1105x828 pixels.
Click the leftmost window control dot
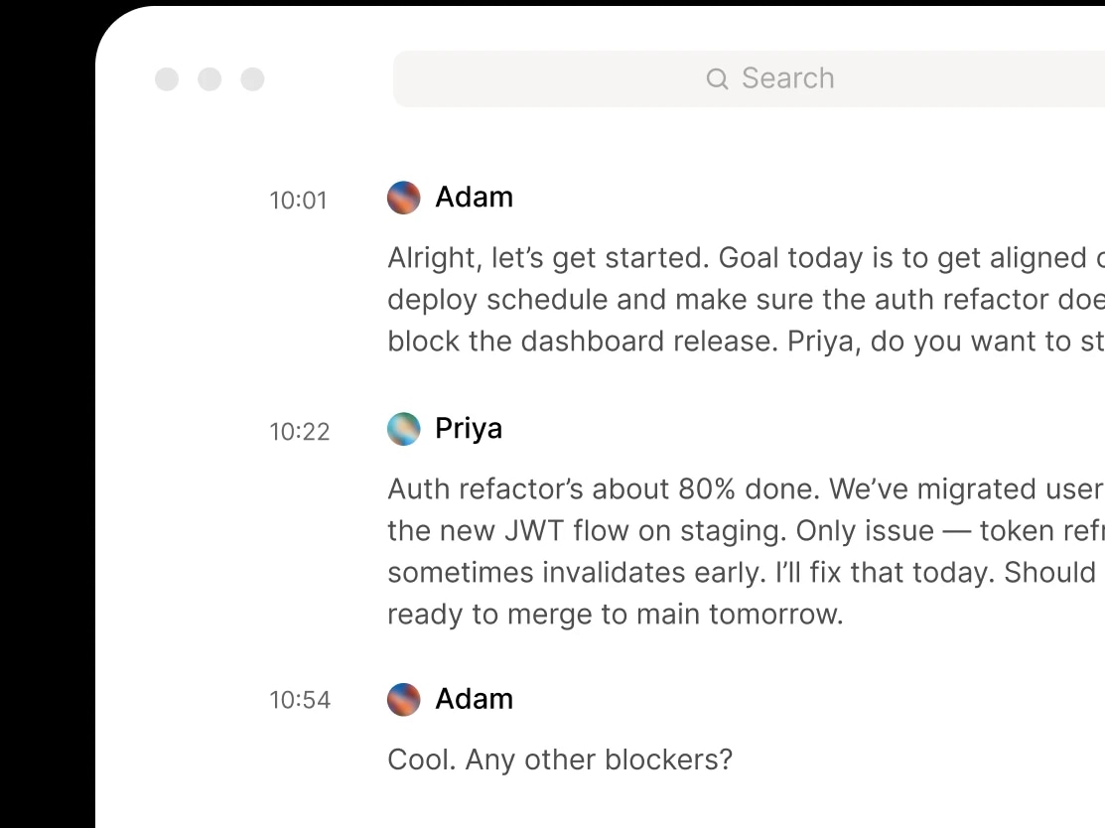click(x=166, y=79)
